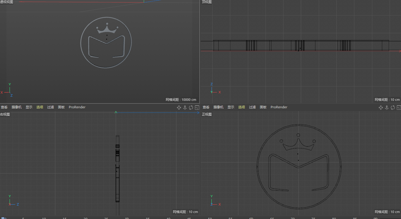Open 面板 menu in the front view panel
The height and width of the screenshot is (219, 401).
click(x=263, y=107)
